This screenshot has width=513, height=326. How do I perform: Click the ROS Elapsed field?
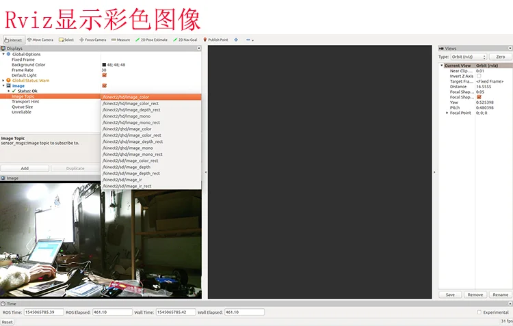point(112,312)
